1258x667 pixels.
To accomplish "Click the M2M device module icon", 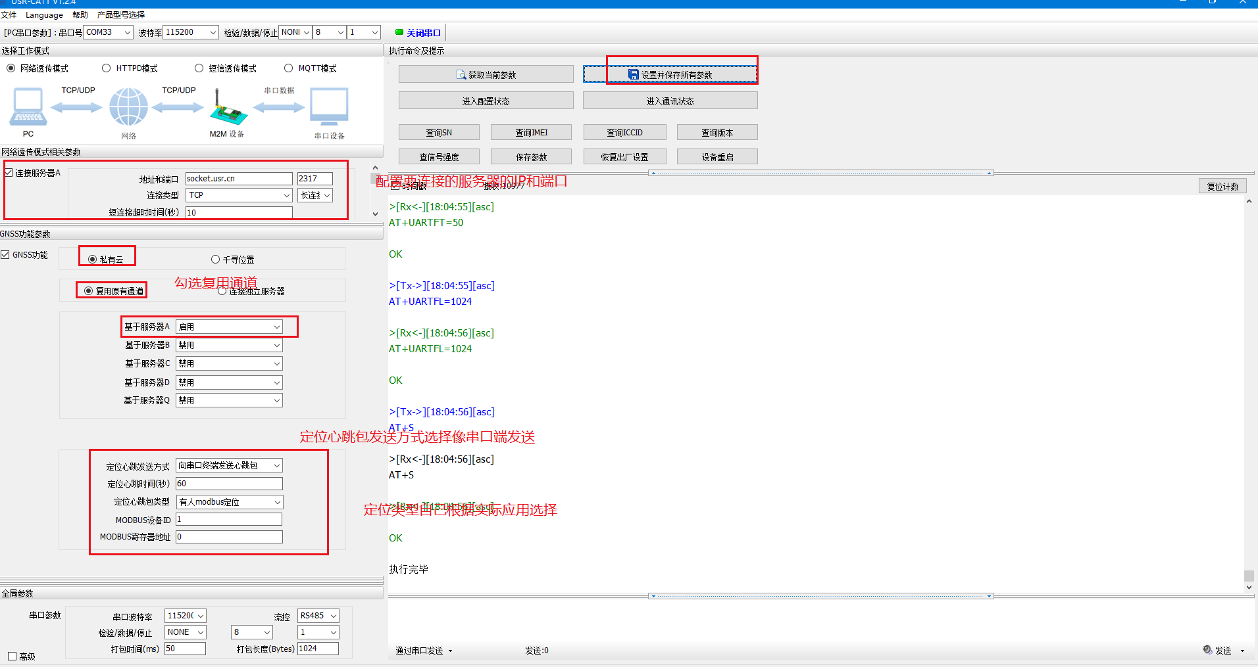I will pyautogui.click(x=228, y=110).
